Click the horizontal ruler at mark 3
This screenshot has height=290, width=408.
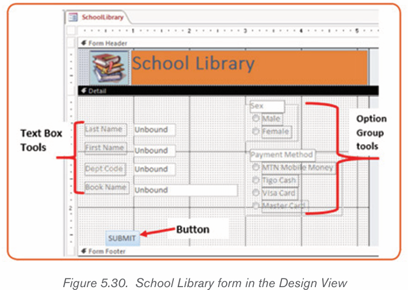245,30
